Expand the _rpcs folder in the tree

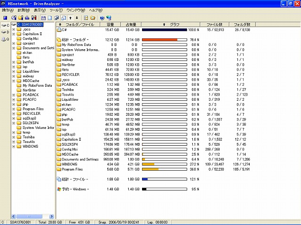(x=14, y=29)
